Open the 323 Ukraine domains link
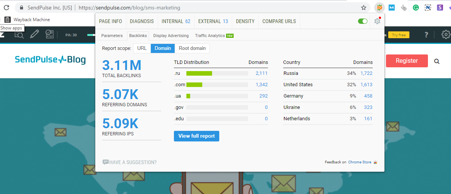Image resolution: width=451 pixels, height=194 pixels. point(368,107)
